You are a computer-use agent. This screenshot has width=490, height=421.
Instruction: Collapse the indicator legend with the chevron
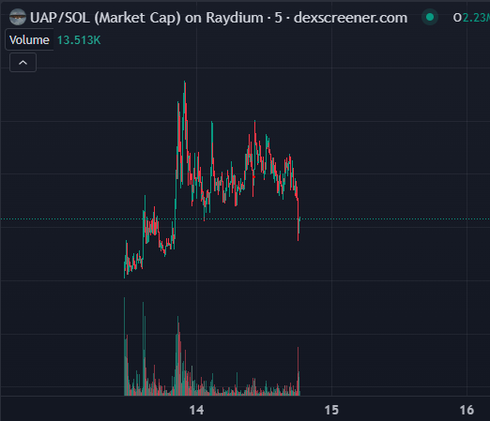(23, 63)
